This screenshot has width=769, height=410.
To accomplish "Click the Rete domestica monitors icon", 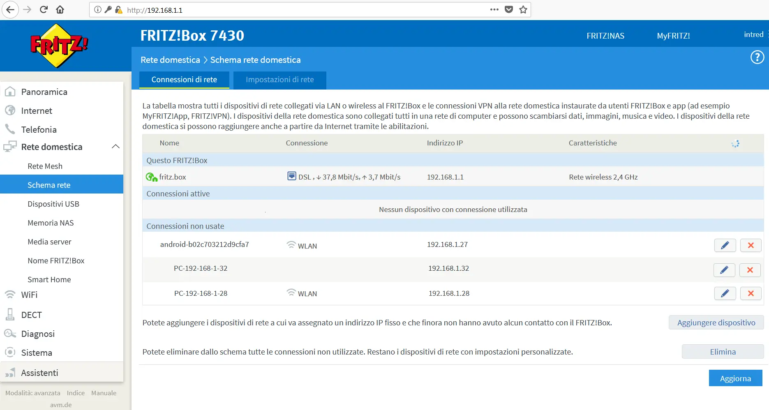I will [10, 147].
